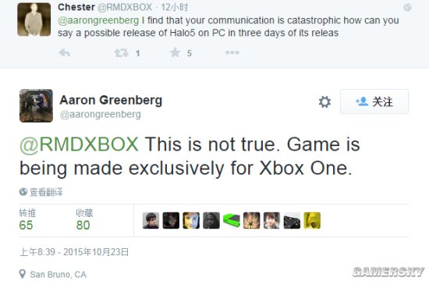
Task: View the 80 favorites list
Action: [84, 219]
